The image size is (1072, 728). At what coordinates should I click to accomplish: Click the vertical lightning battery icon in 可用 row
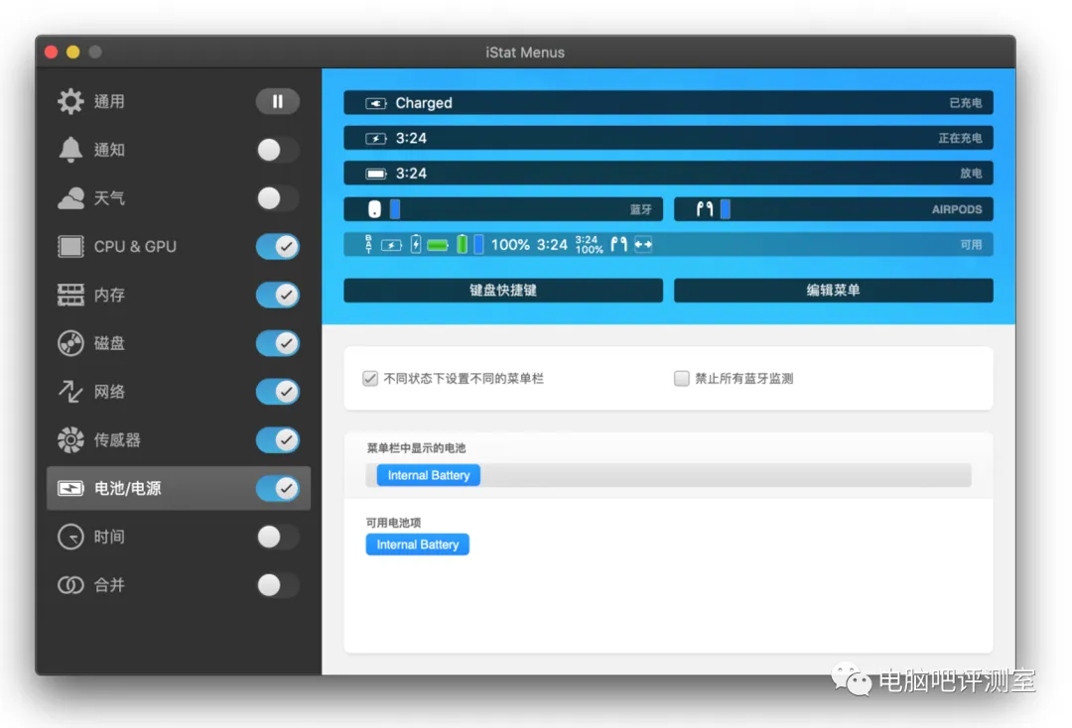(x=416, y=245)
